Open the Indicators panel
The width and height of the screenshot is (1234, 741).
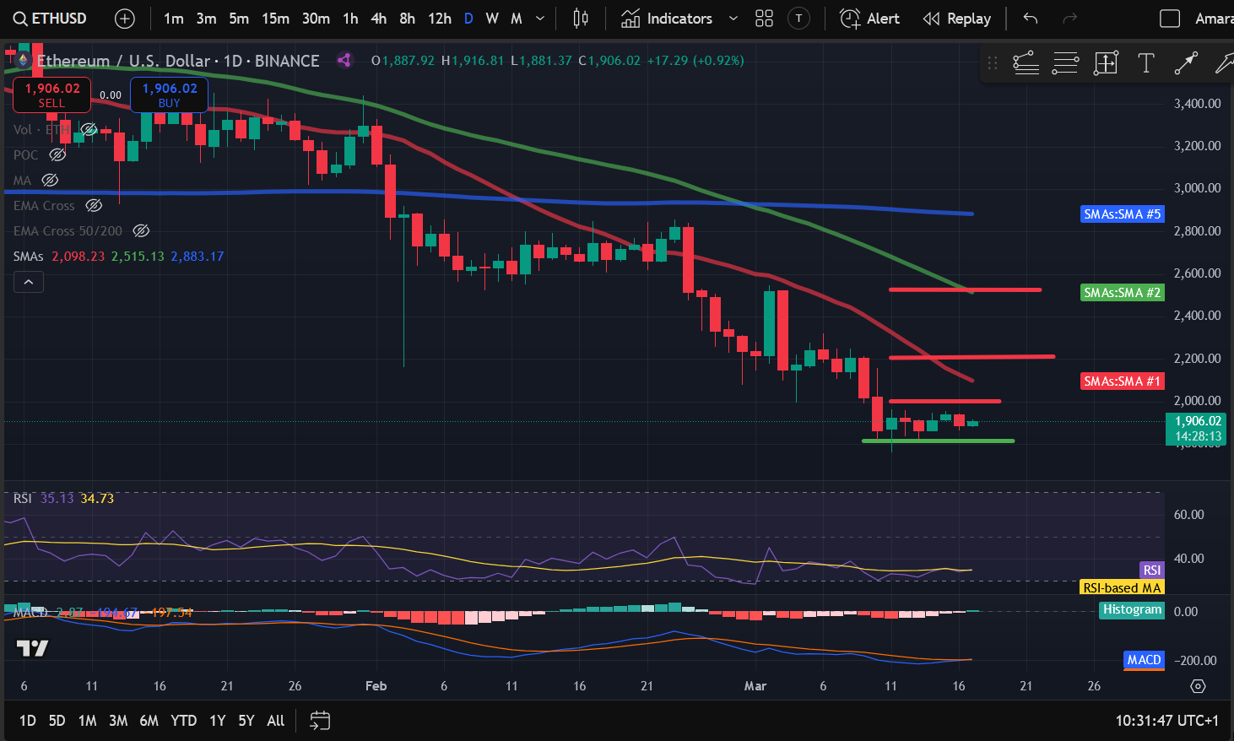coord(667,19)
